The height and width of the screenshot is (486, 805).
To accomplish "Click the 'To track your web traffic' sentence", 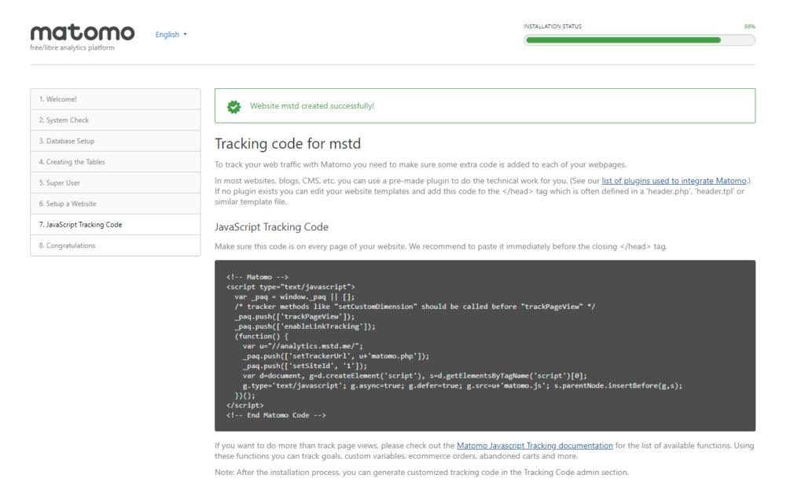I will click(x=421, y=165).
